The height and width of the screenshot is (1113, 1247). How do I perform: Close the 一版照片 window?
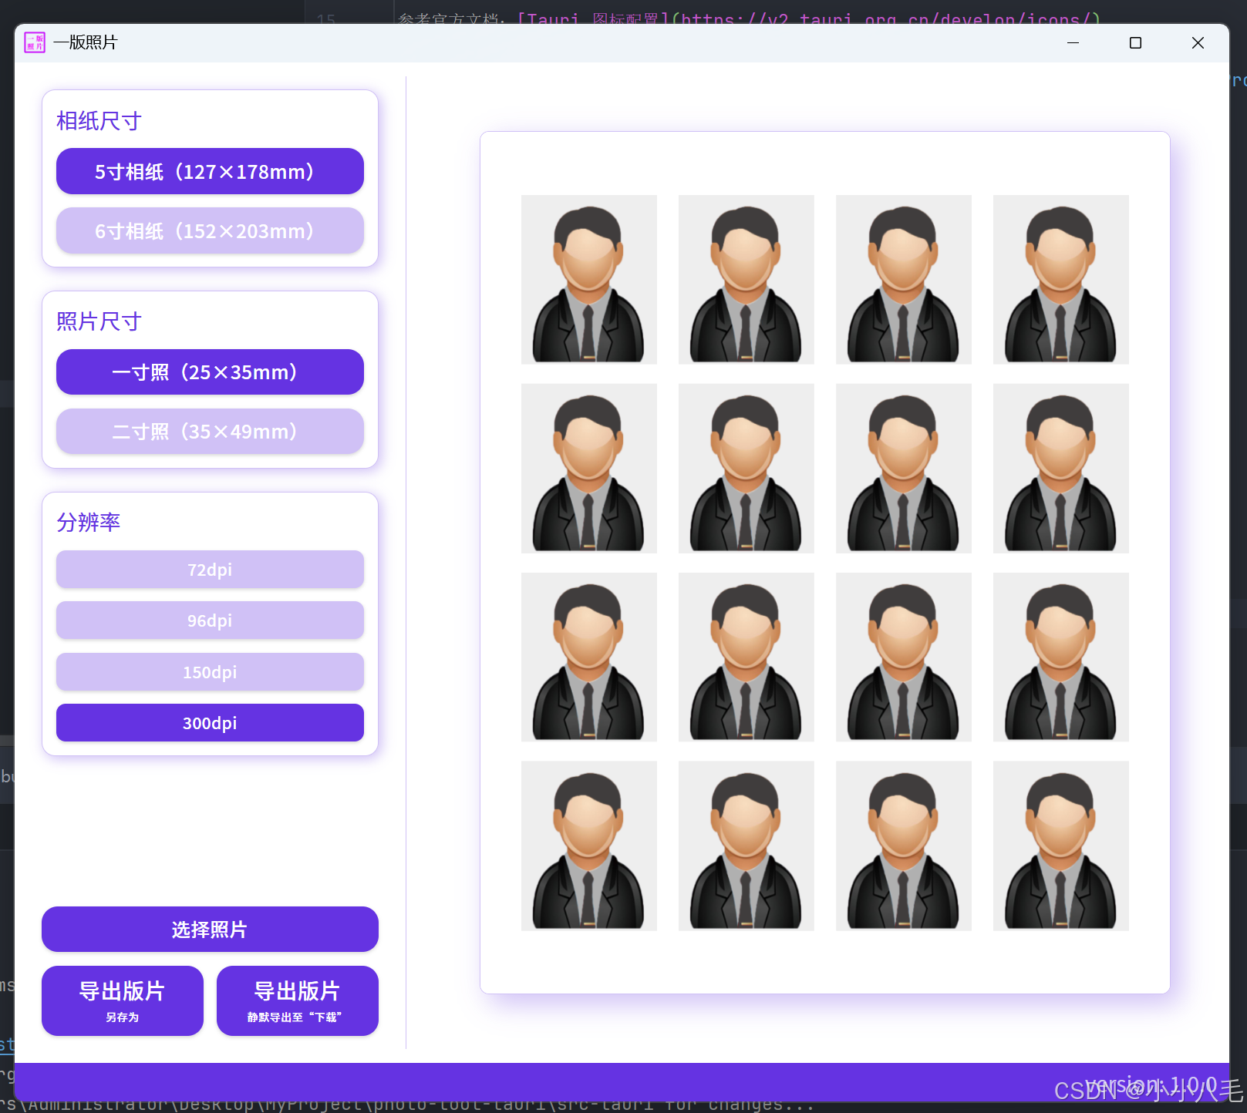1198,42
